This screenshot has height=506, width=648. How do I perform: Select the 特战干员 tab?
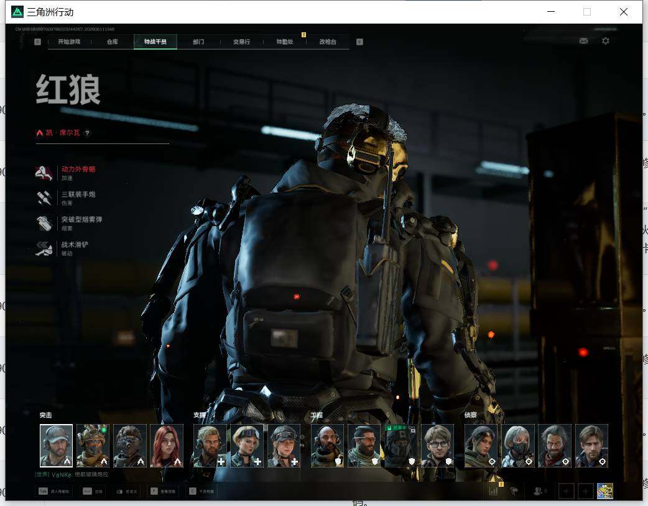pos(155,42)
